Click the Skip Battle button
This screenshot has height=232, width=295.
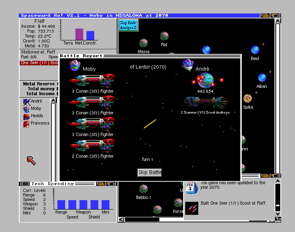(150, 172)
